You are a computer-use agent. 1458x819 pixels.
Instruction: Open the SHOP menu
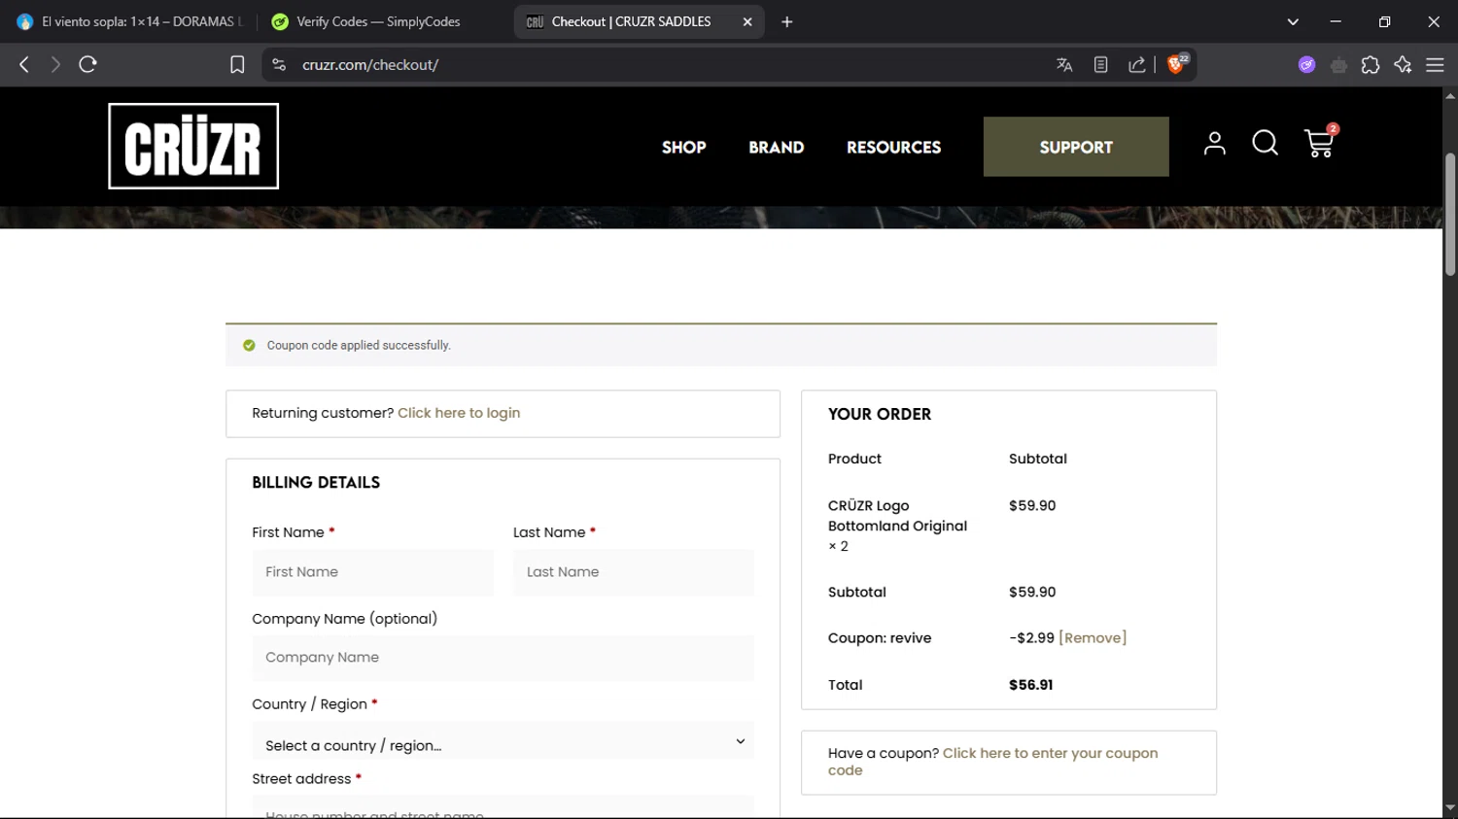(684, 148)
